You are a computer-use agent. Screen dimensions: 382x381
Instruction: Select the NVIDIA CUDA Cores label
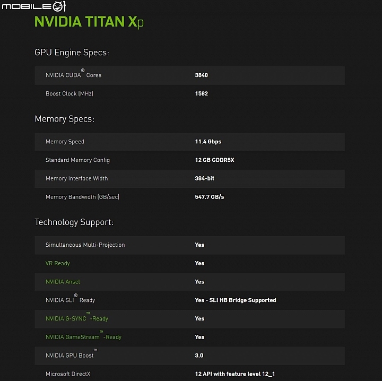coord(74,74)
